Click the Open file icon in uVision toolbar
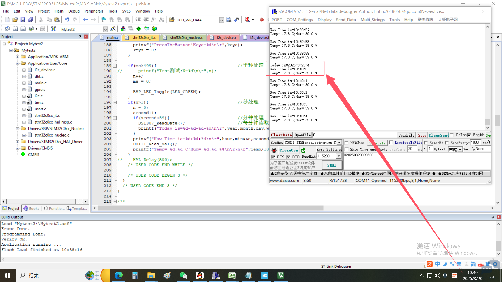The height and width of the screenshot is (282, 502). tap(15, 20)
